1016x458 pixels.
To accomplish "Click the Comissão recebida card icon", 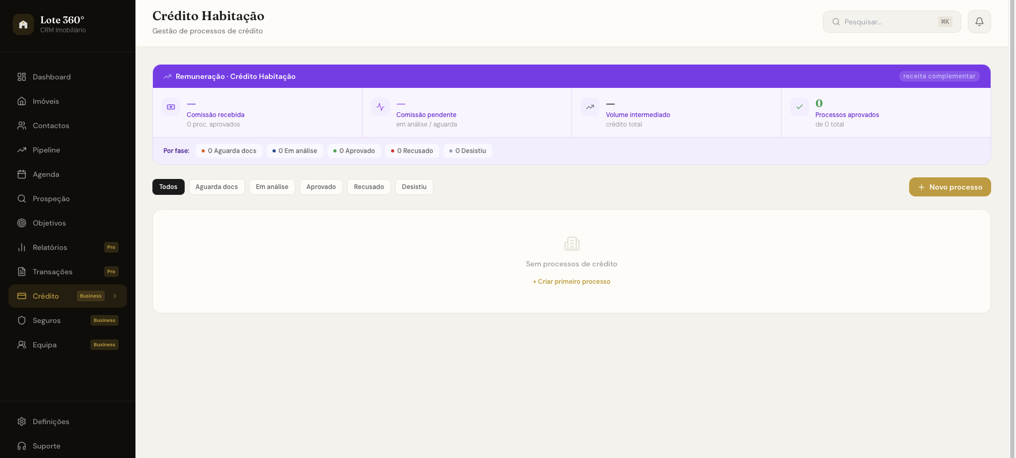I will [171, 107].
